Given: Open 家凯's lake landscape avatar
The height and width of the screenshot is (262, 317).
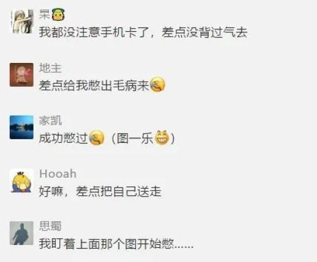Looking at the screenshot, I should [21, 127].
